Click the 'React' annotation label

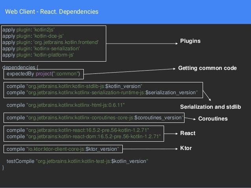pos(188,133)
